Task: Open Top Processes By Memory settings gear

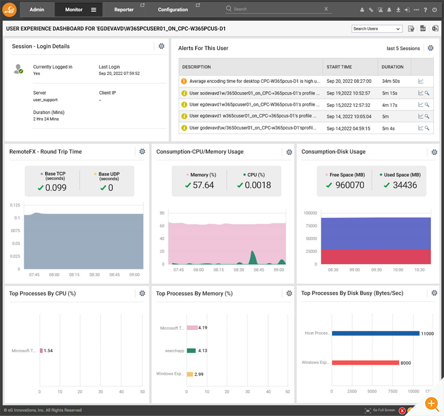Action: click(289, 293)
